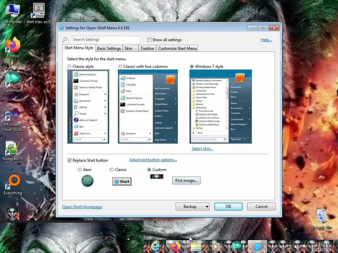Select the Classic style radio option
This screenshot has height=253, width=338.
pos(69,67)
